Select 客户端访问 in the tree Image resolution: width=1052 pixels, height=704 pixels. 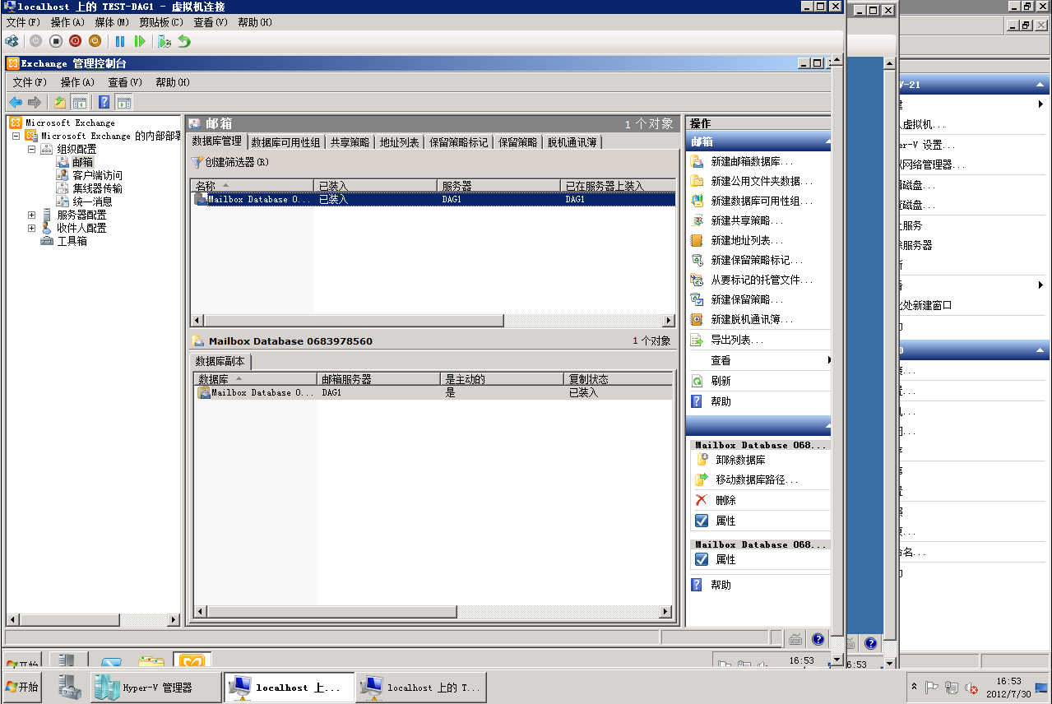pyautogui.click(x=97, y=176)
